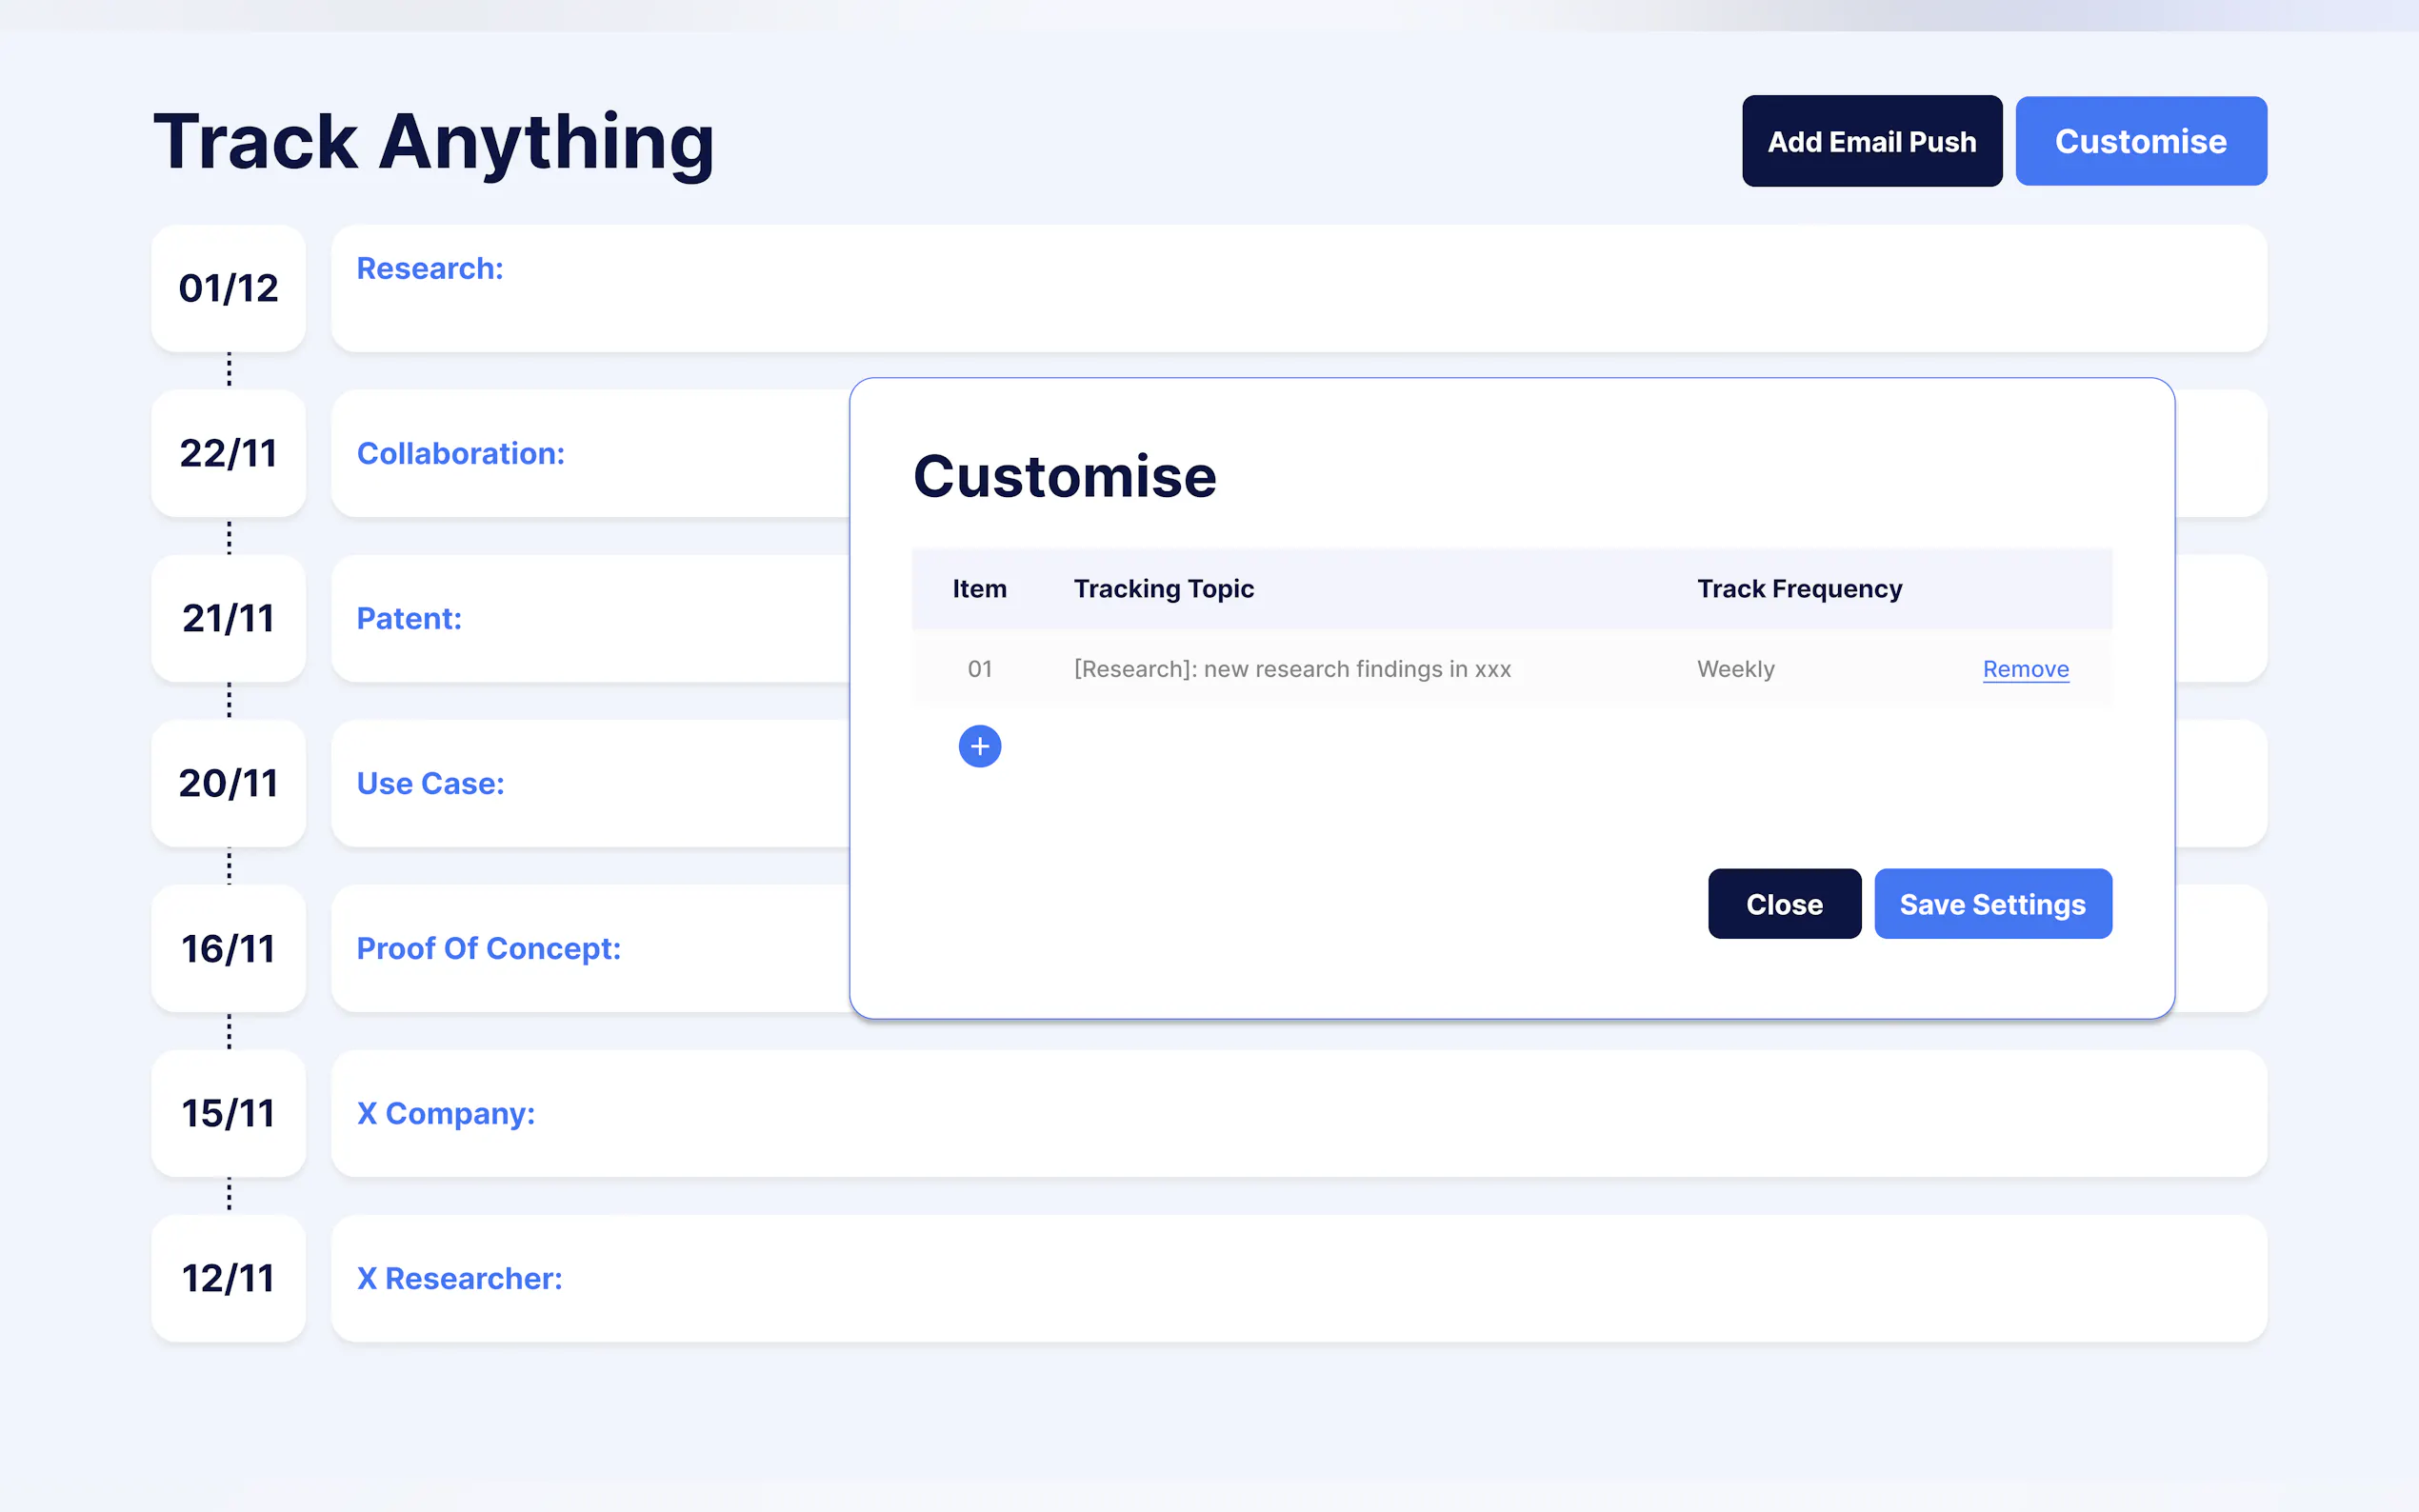Click Add Email Push button

pos(1871,141)
